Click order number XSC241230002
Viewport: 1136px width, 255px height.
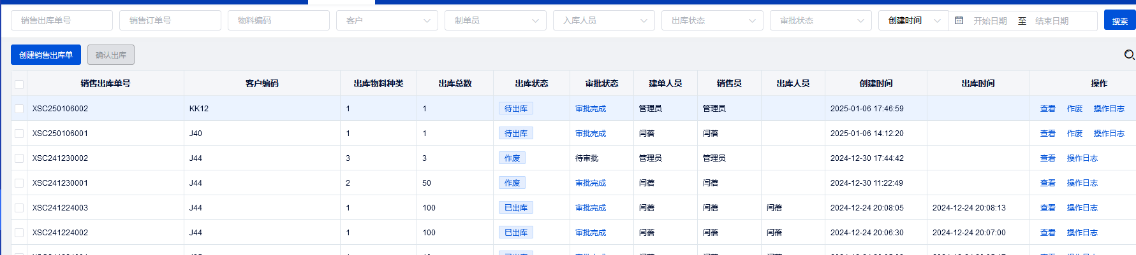coord(61,158)
